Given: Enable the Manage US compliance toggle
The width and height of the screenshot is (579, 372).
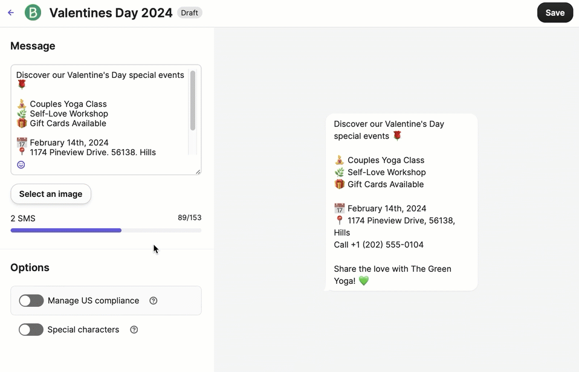Looking at the screenshot, I should coord(31,301).
